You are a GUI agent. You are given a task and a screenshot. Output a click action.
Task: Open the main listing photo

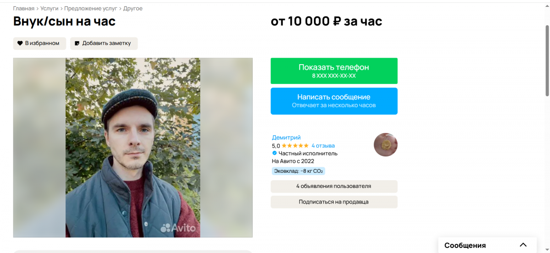tap(133, 148)
